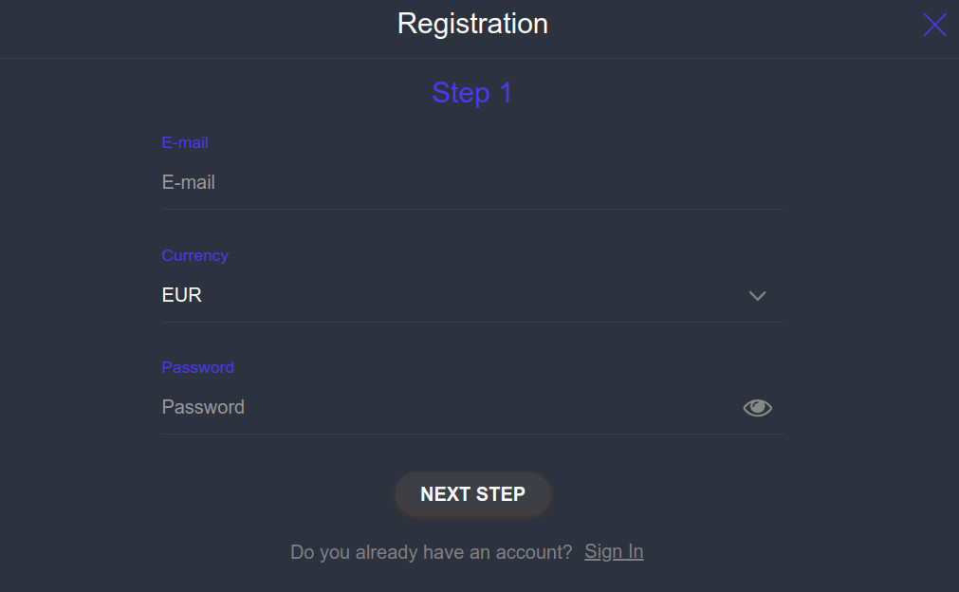Open the Currency combo box row

471,296
